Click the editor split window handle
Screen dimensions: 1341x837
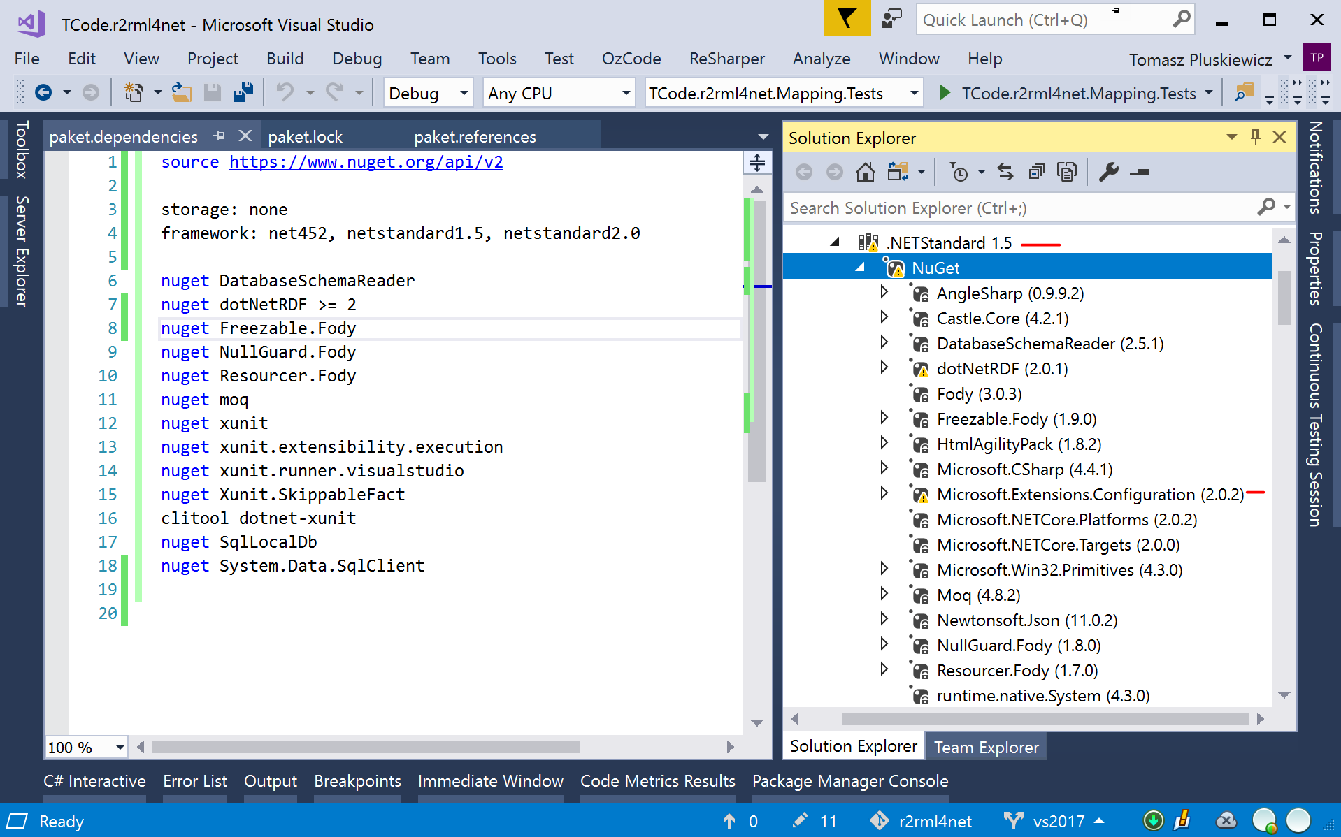(x=757, y=163)
